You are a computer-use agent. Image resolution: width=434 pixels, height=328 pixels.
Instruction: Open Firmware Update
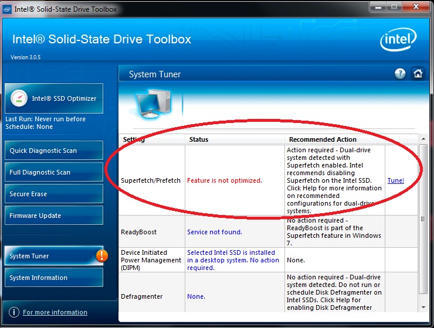[x=54, y=216]
